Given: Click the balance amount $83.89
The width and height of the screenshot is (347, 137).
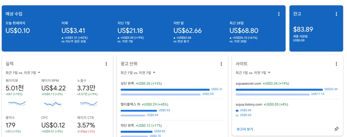Looking at the screenshot, I should [x=303, y=29].
